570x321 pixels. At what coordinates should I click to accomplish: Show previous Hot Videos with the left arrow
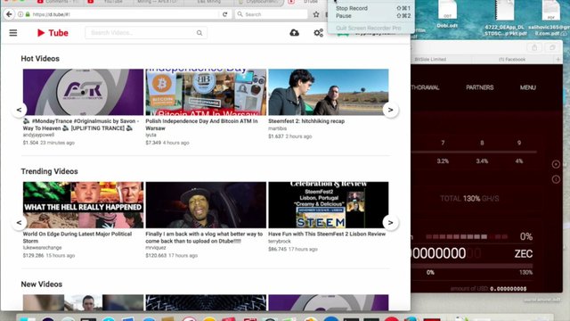(x=19, y=110)
